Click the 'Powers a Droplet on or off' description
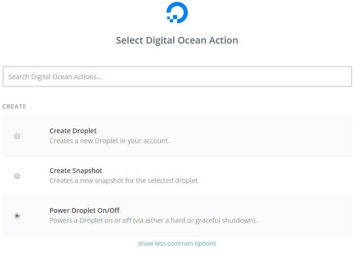This screenshot has height=256, width=357. click(153, 220)
